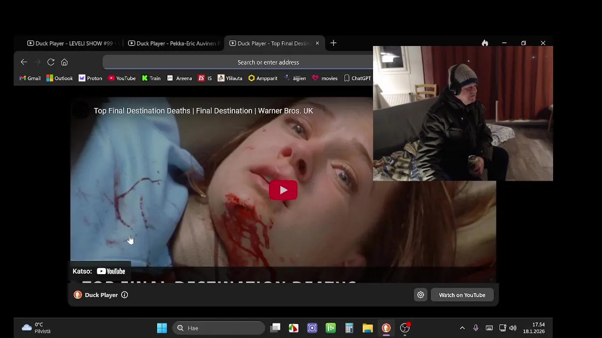Open movies bookmark
Image resolution: width=602 pixels, height=338 pixels.
point(325,78)
